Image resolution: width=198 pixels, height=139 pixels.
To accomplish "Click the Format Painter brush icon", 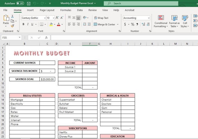I will [x=13, y=26].
